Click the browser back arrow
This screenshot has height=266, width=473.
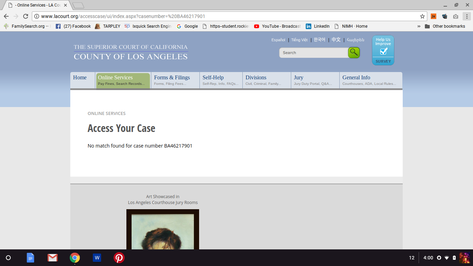click(x=6, y=16)
